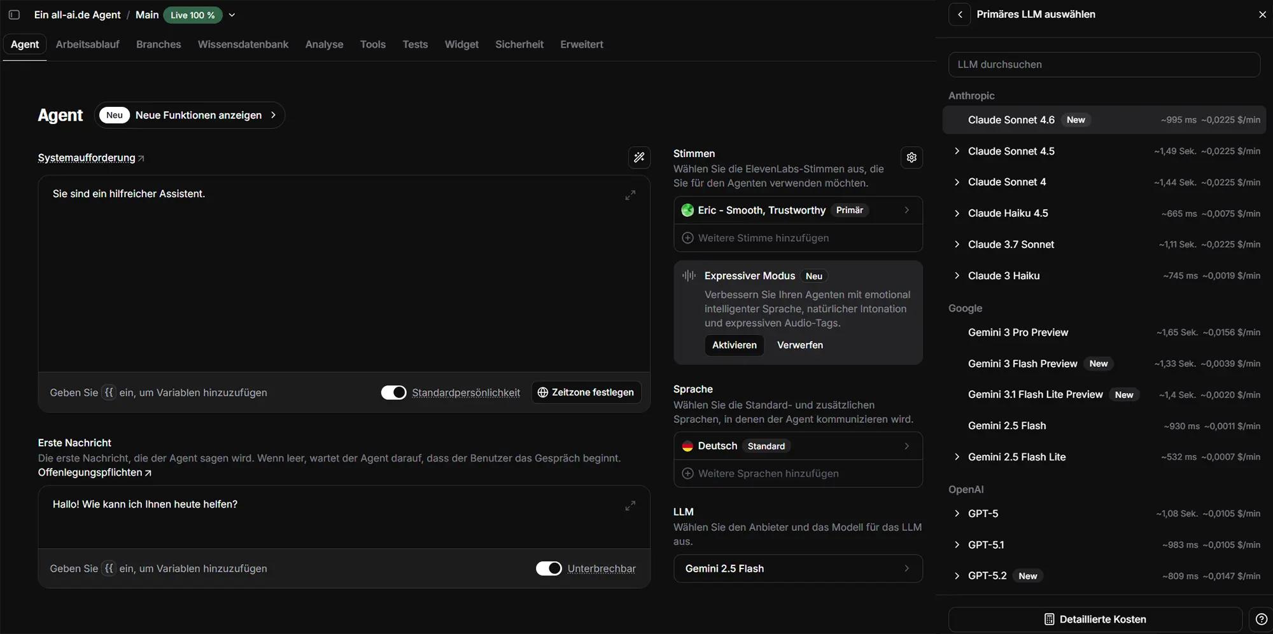Toggle the Standardpersönlichkeit switch
1273x634 pixels.
coord(393,392)
